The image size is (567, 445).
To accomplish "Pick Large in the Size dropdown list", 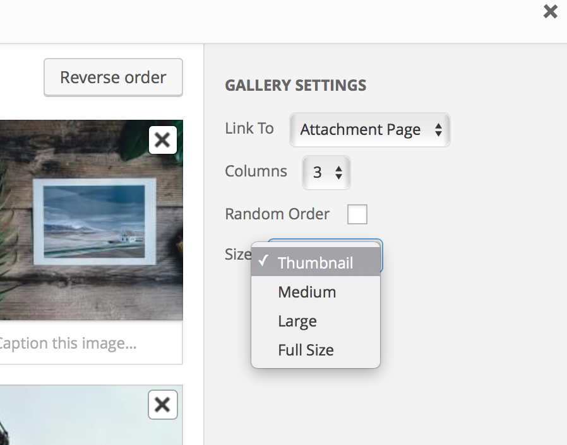I will 297,321.
